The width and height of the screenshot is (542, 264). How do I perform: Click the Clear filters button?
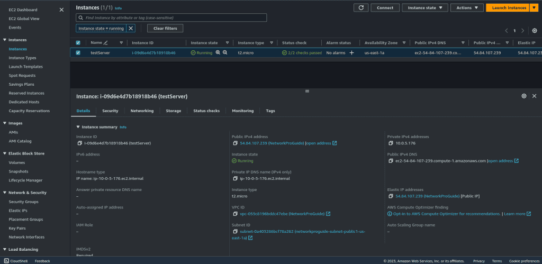click(x=165, y=29)
